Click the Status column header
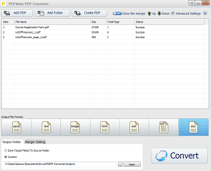211x171 pixels. (169, 22)
